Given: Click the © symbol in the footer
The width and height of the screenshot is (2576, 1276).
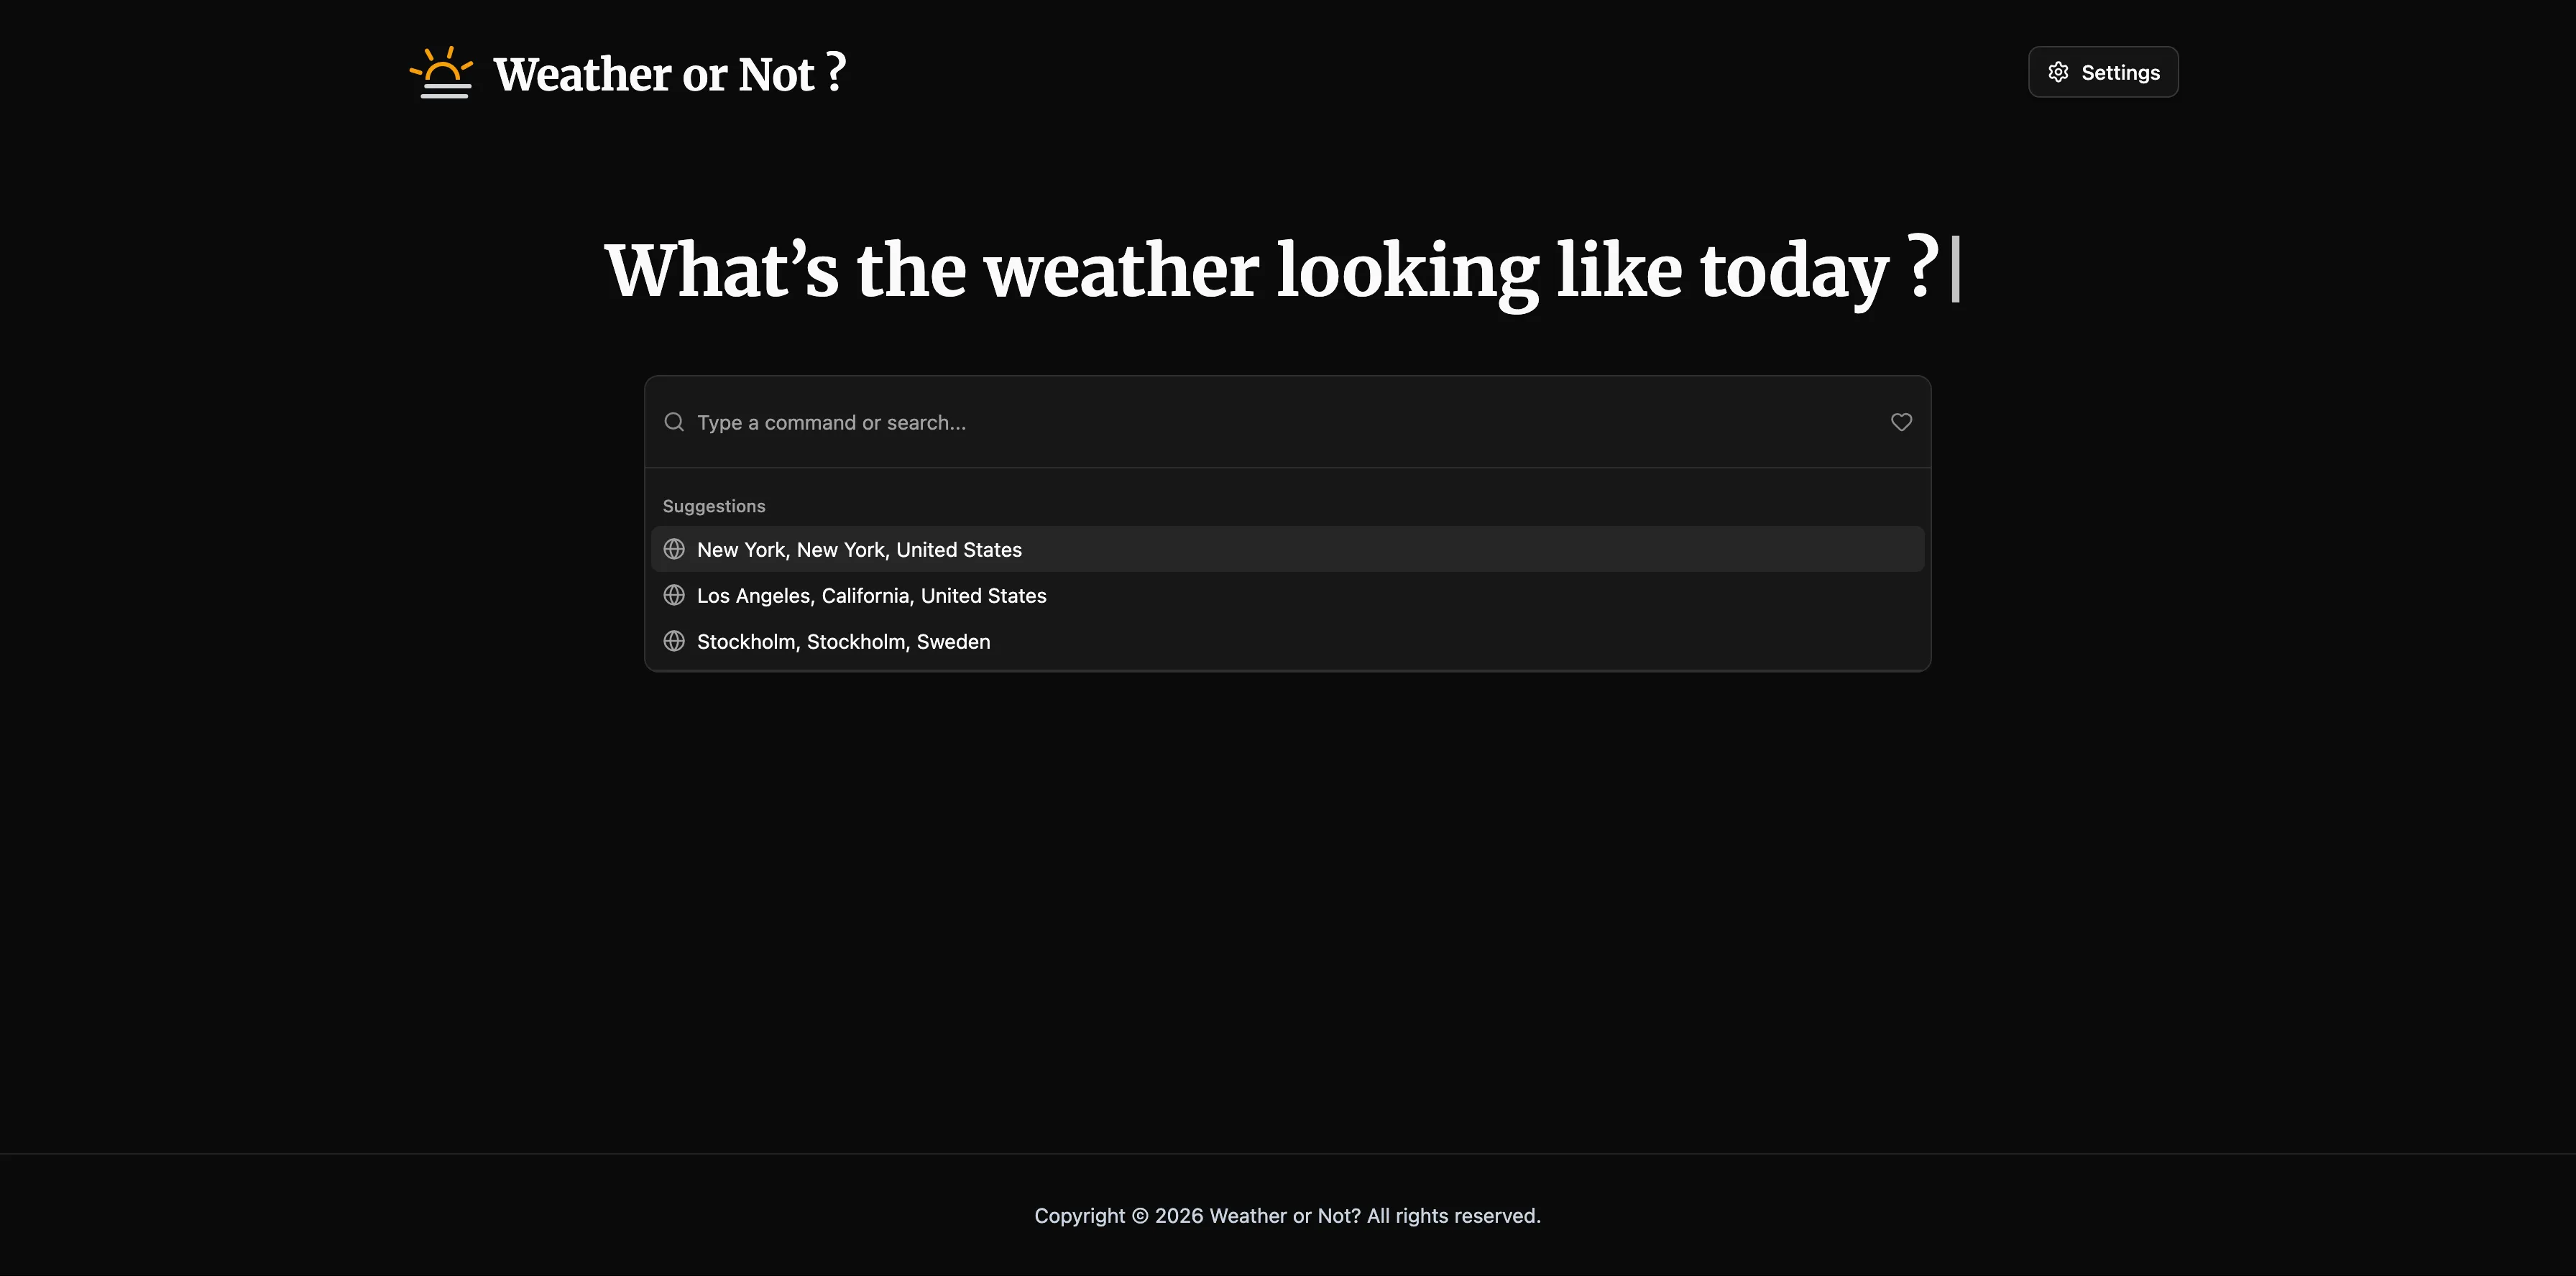Looking at the screenshot, I should (x=1140, y=1216).
